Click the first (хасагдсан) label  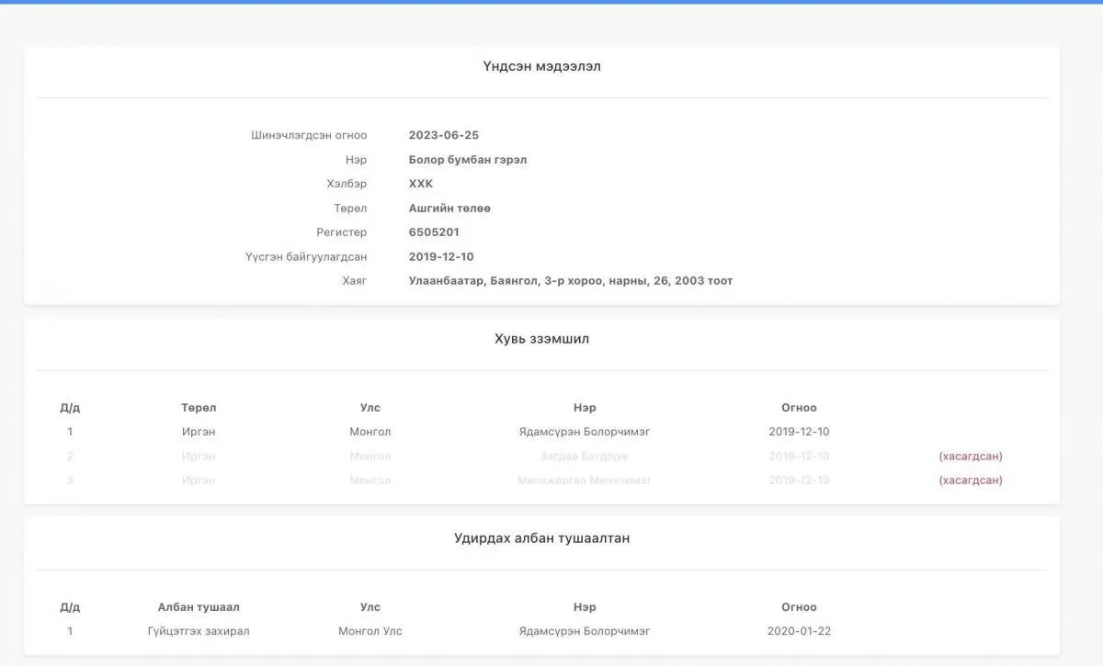click(x=971, y=457)
